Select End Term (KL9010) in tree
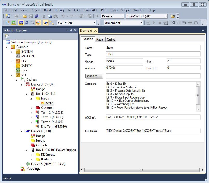 tap(54, 126)
